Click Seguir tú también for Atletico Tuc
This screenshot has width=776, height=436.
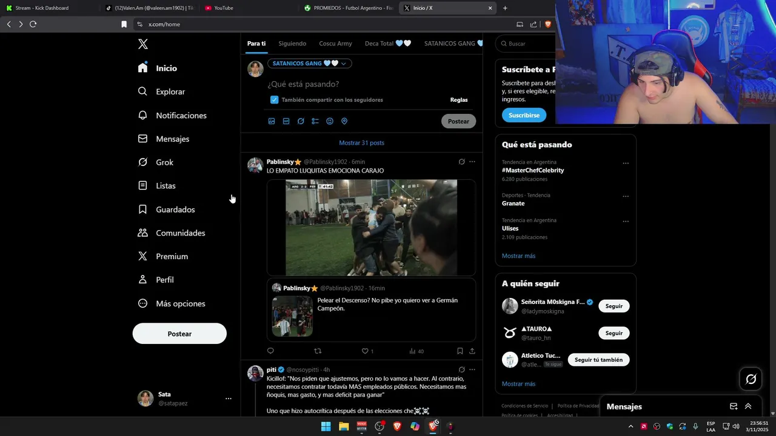[x=598, y=360]
